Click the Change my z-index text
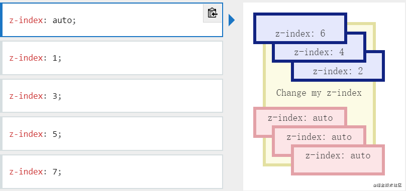This screenshot has height=191, width=406. pos(319,93)
